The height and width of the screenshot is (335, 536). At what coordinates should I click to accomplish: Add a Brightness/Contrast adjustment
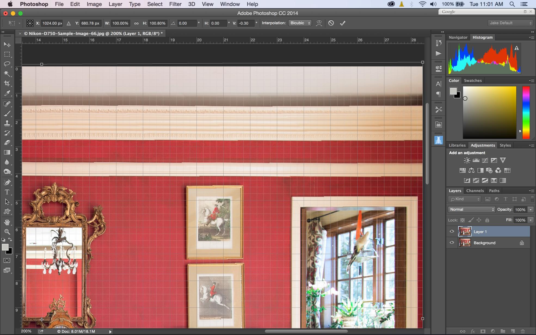pyautogui.click(x=467, y=160)
